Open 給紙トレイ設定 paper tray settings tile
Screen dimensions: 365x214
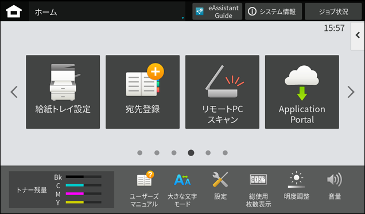coord(63,92)
